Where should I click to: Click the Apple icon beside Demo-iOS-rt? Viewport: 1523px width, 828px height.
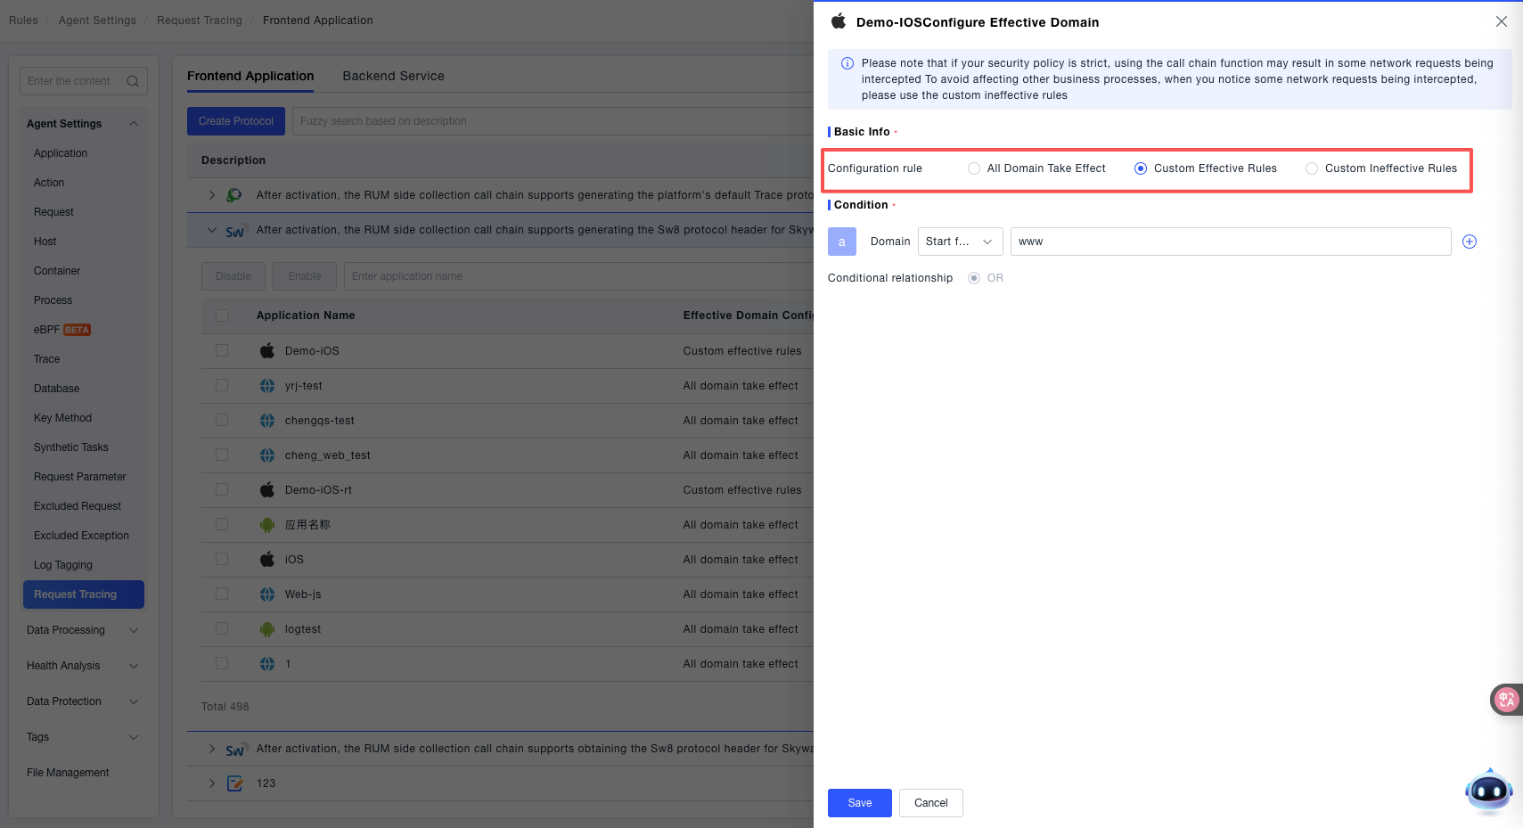pos(267,490)
